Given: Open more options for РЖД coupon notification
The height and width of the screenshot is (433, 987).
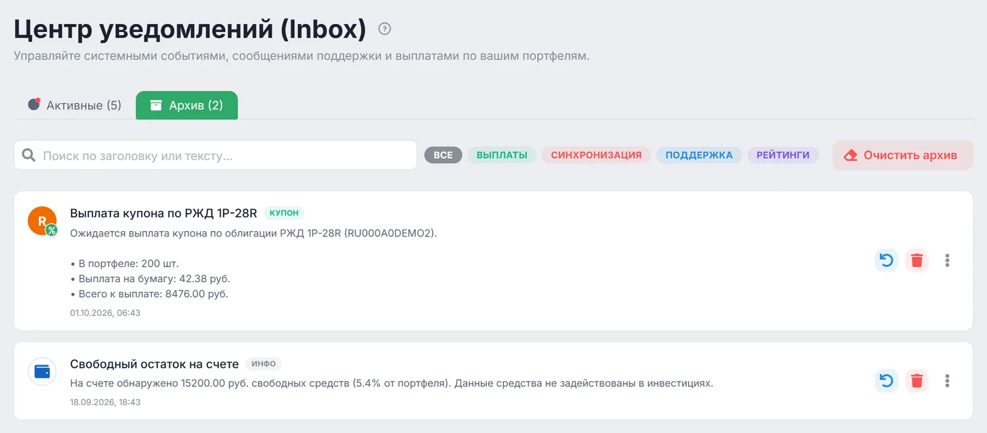Looking at the screenshot, I should [947, 261].
